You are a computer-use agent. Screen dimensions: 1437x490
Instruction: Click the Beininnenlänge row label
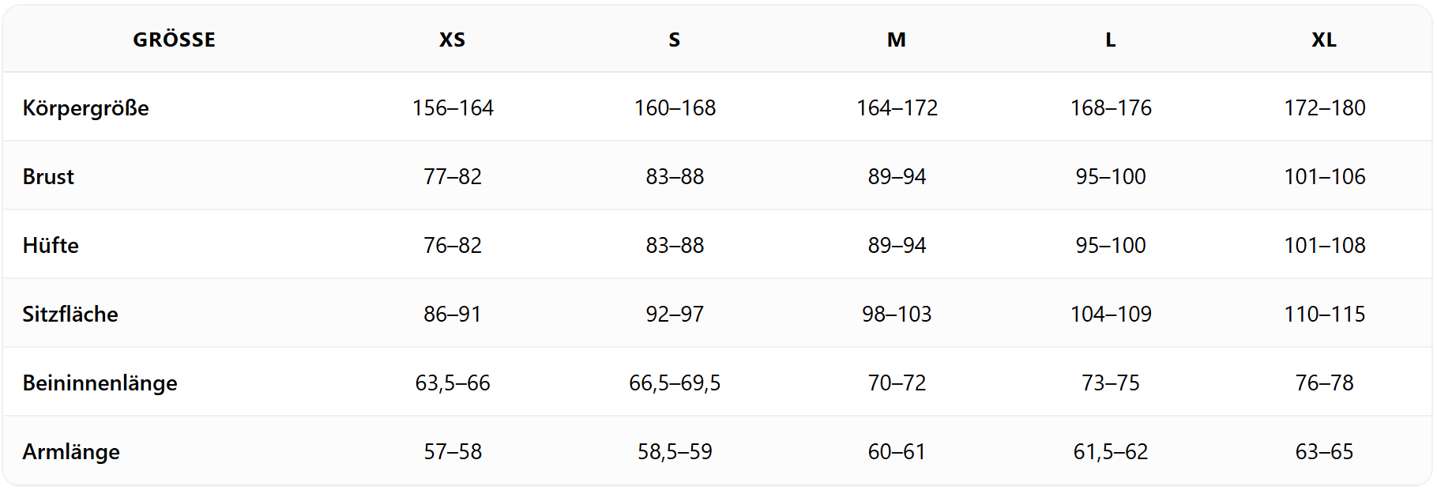coord(100,383)
